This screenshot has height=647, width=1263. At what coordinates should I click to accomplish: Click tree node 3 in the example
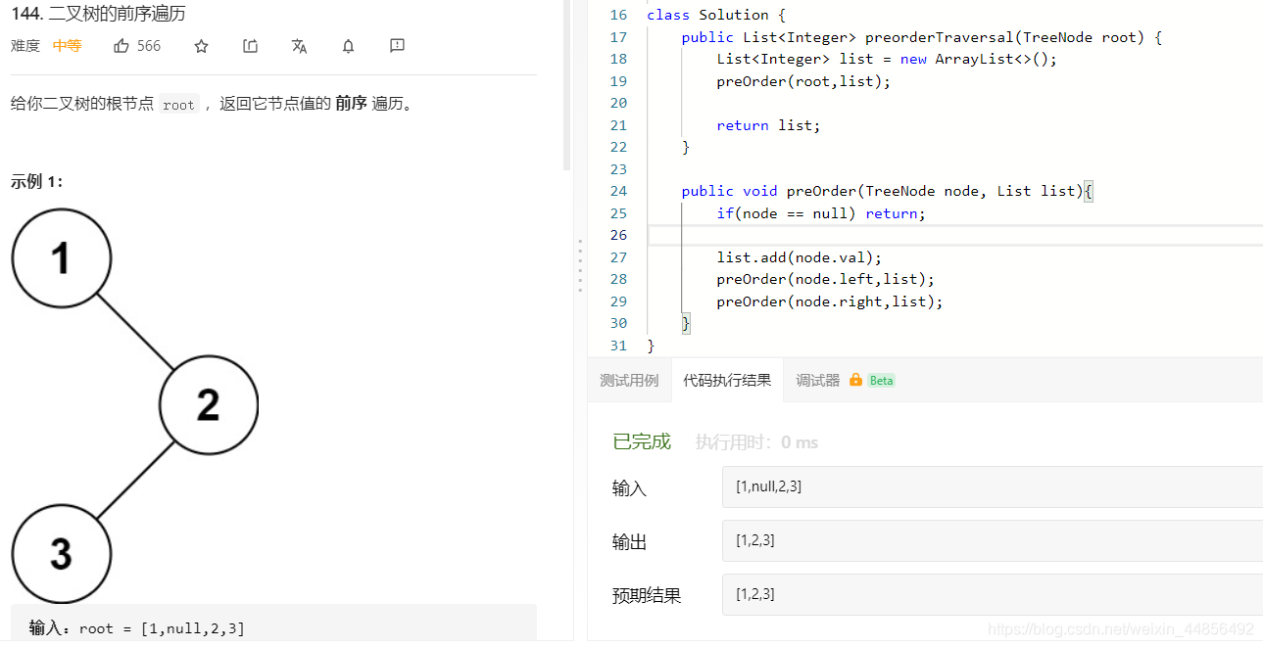(62, 554)
